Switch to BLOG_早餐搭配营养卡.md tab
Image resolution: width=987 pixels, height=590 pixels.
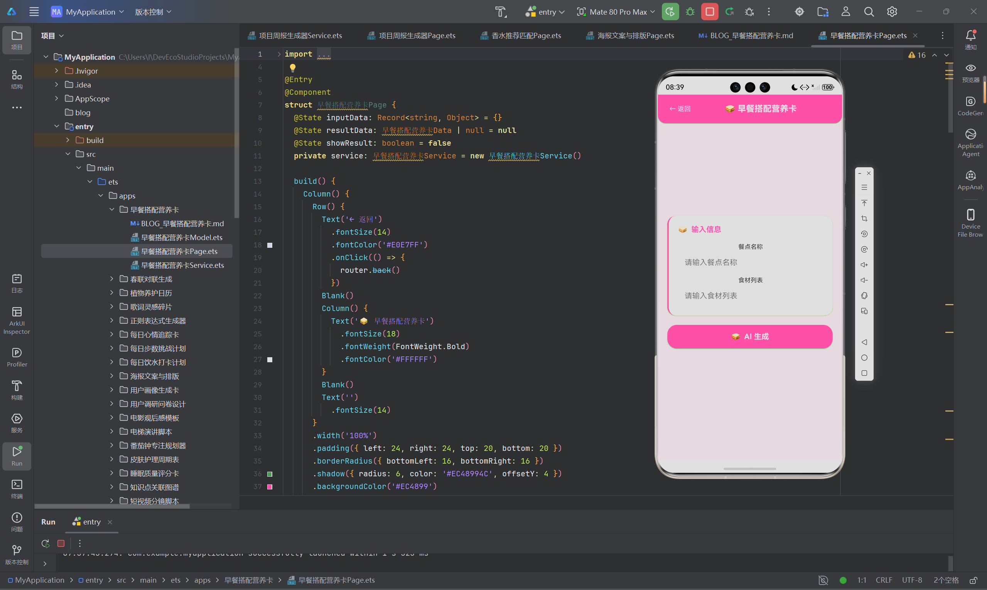746,35
